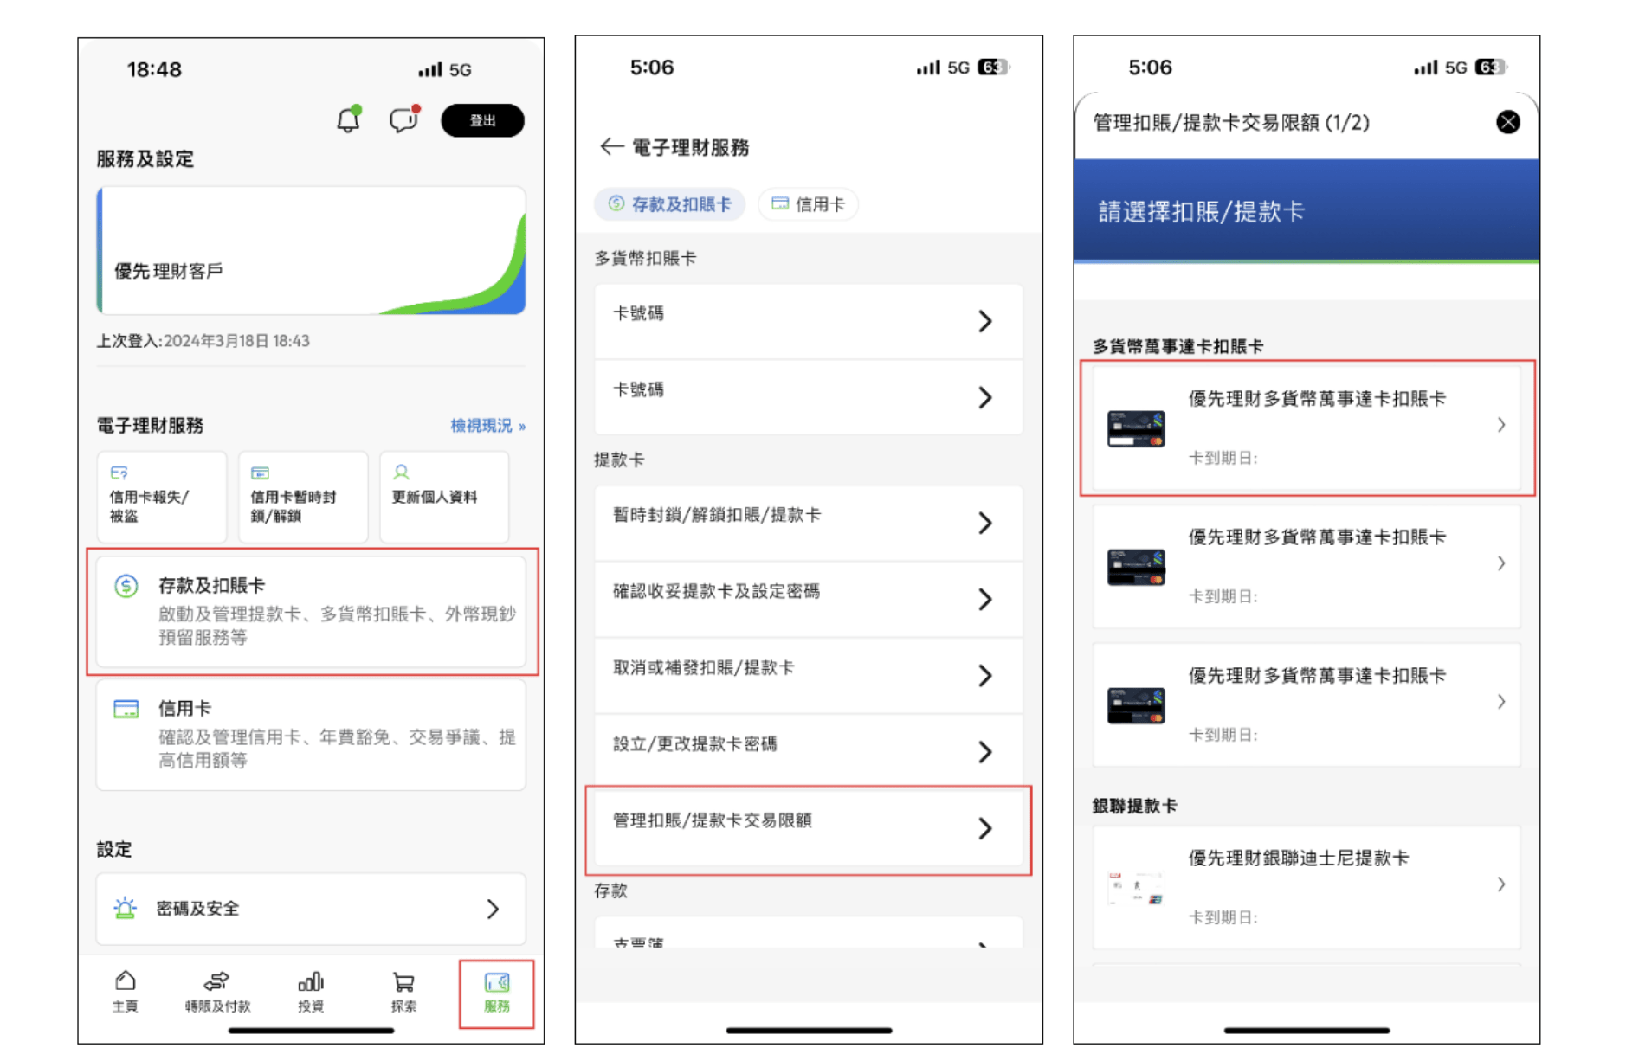Switch to the 信用卡 tab chip
The width and height of the screenshot is (1626, 1061).
click(x=808, y=204)
